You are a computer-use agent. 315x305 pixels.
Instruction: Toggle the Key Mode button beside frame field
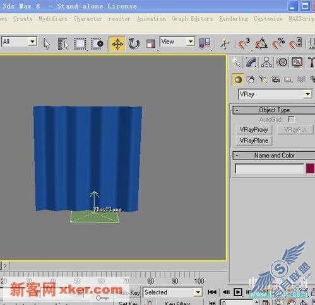coord(213,302)
